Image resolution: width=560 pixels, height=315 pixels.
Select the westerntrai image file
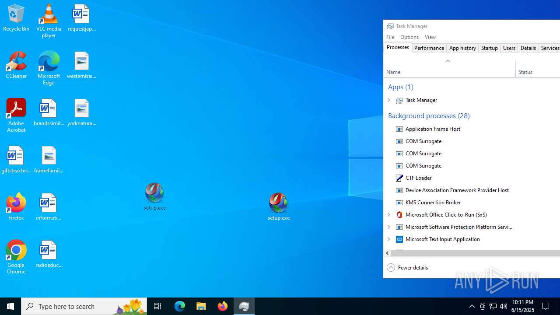click(x=81, y=65)
